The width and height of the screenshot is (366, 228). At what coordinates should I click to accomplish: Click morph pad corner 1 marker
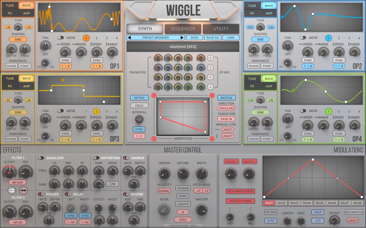click(x=154, y=95)
